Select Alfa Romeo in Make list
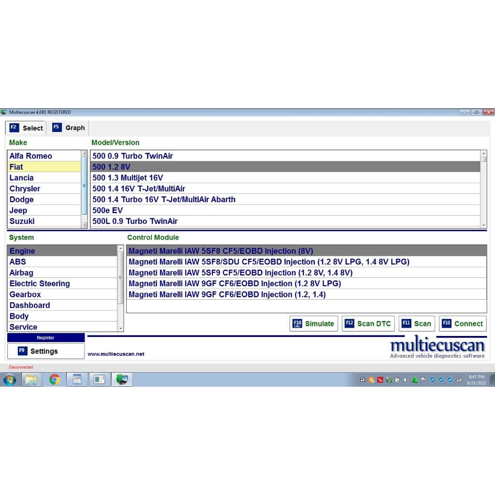Image resolution: width=495 pixels, height=495 pixels. point(44,156)
